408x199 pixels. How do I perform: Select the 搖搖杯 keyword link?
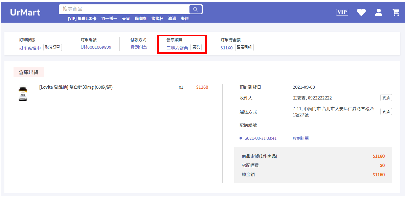pos(157,19)
